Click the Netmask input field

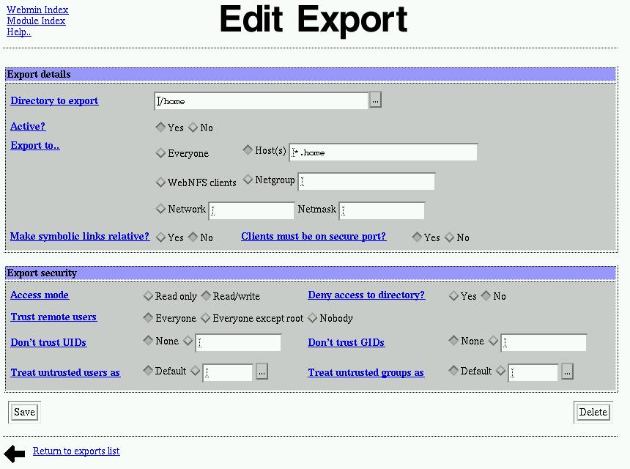pyautogui.click(x=382, y=211)
